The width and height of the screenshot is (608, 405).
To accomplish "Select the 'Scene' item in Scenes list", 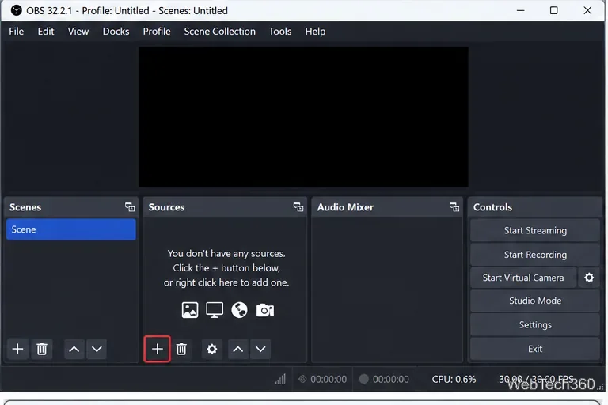I will coord(71,229).
